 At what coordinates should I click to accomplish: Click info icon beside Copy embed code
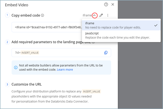pyautogui.click(x=43, y=15)
